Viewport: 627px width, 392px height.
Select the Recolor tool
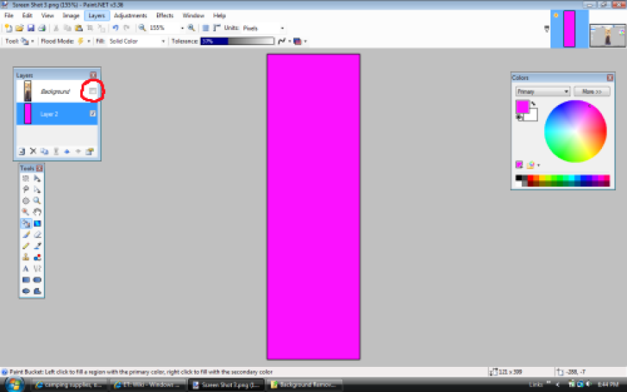37,257
